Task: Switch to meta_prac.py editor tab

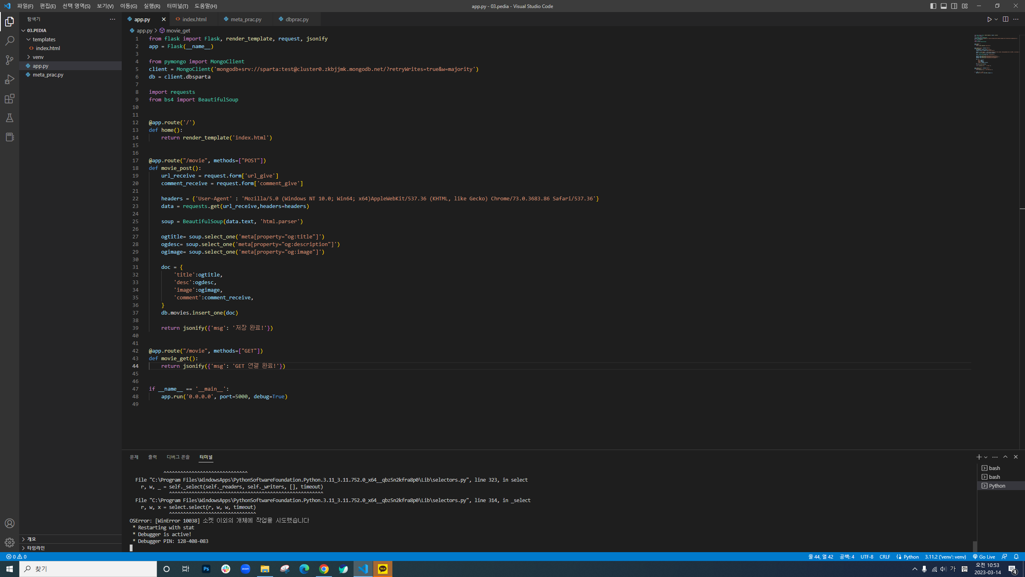Action: point(246,19)
